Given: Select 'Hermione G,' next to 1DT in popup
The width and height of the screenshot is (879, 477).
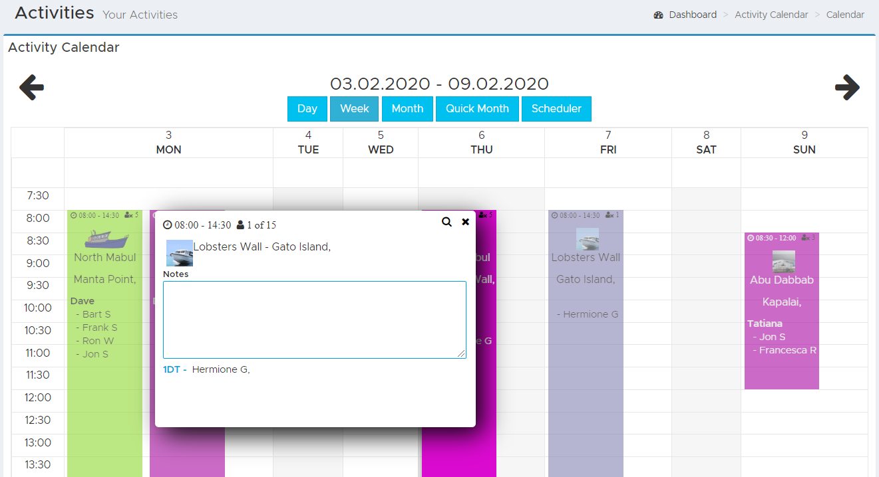Looking at the screenshot, I should coord(221,369).
